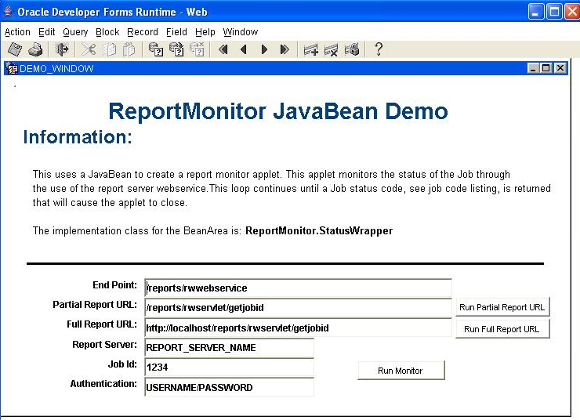Open the Action menu
Image resolution: width=580 pixels, height=420 pixels.
tap(17, 32)
